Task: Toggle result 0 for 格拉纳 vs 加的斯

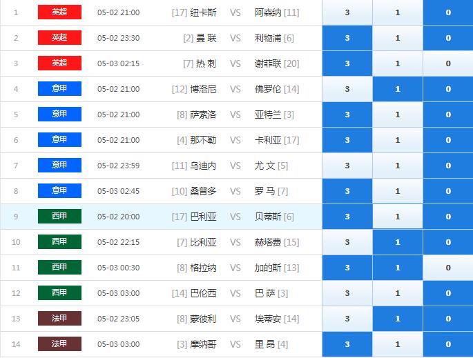Action: pos(448,268)
